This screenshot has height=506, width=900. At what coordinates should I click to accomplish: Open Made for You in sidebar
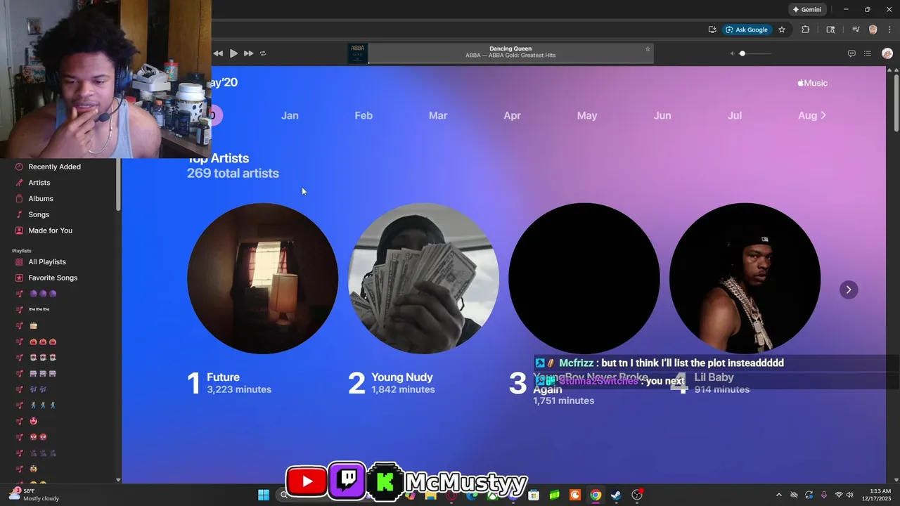point(50,231)
